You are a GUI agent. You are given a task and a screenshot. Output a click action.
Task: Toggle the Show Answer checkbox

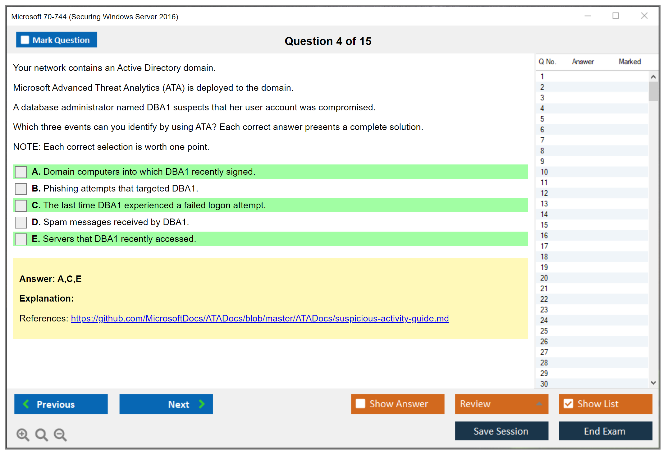coord(360,404)
